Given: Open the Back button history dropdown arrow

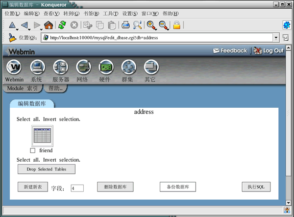Looking at the screenshot, I should (x=29, y=29).
